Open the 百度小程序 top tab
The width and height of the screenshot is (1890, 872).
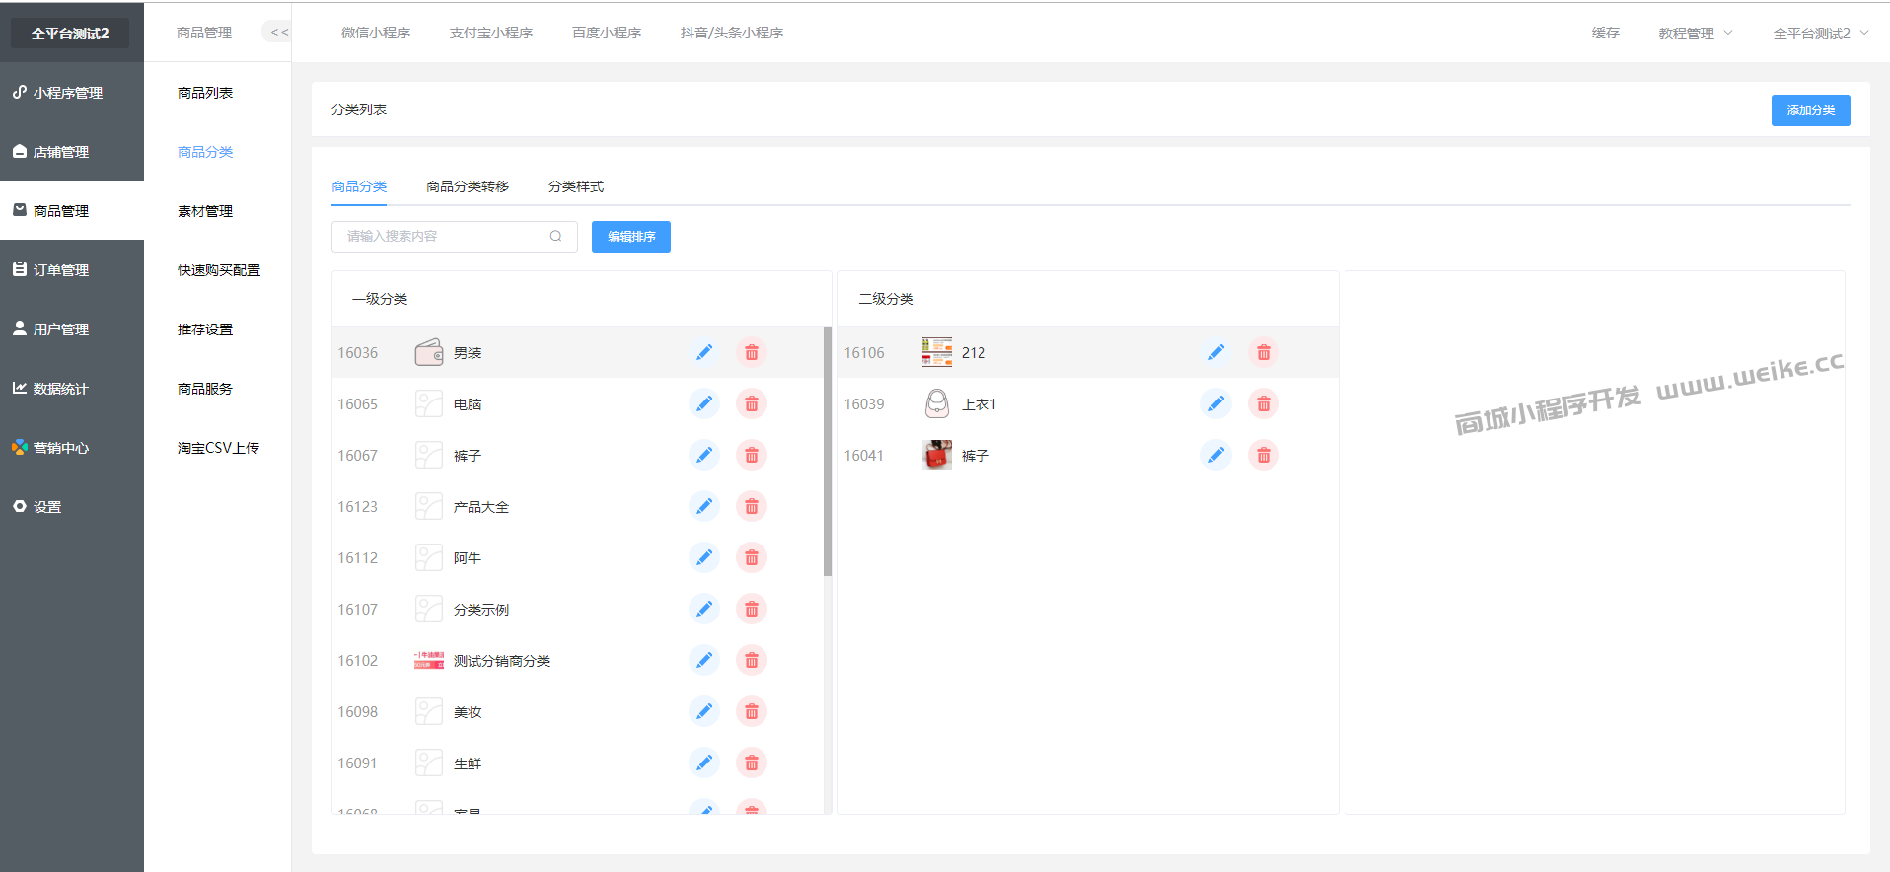(x=607, y=33)
